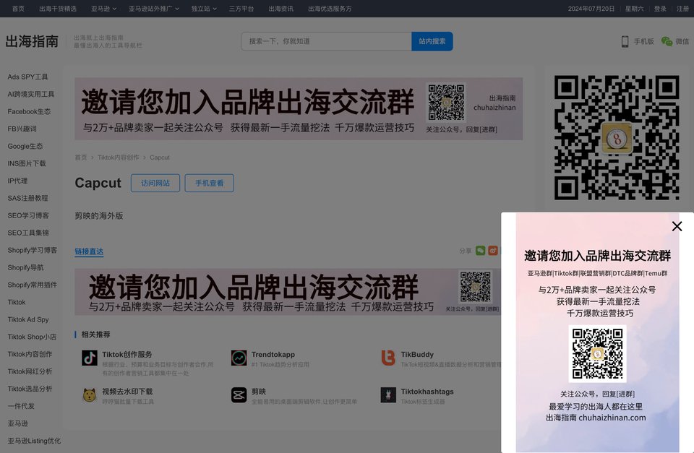Open Tiktok Ad Spy in the sidebar
Viewport: 694px width, 453px height.
tap(28, 319)
